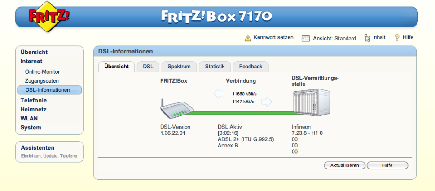Click the downstream left arrow icon

219,93
